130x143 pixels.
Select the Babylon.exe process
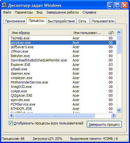click(63, 56)
